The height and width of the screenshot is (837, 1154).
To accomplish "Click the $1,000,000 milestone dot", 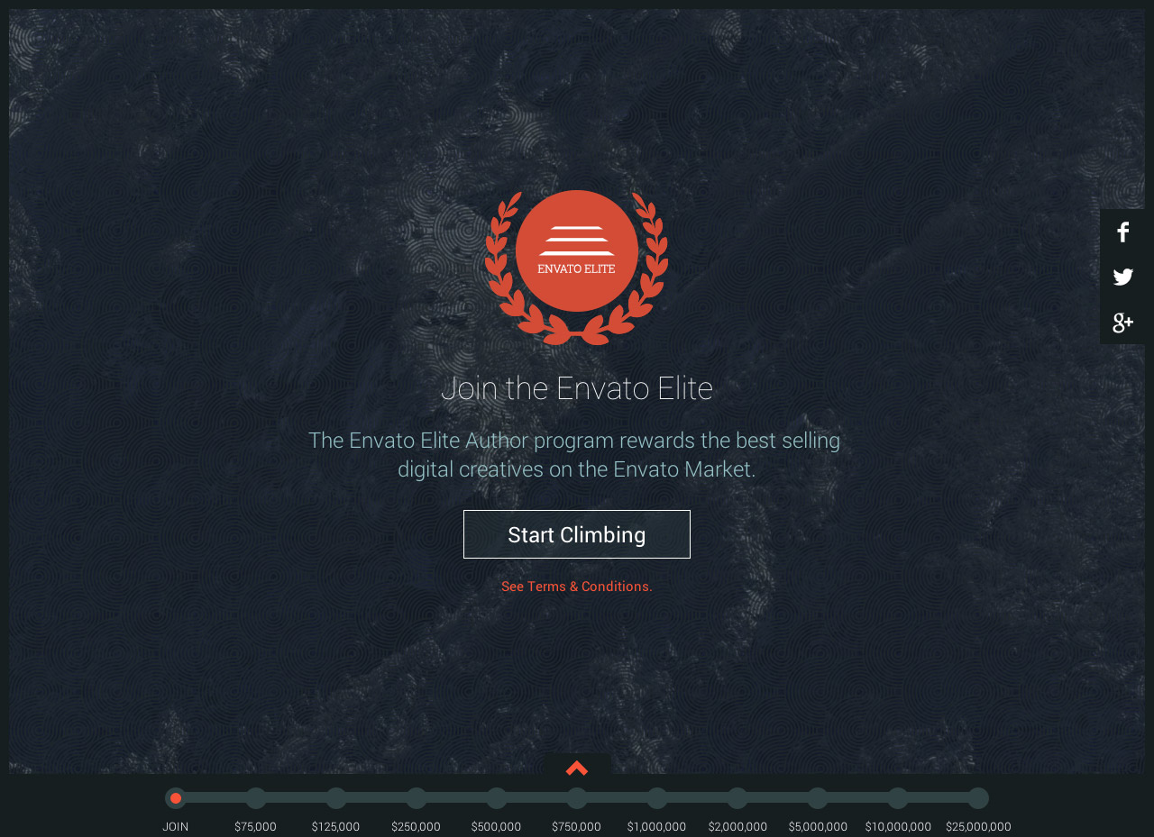I will pyautogui.click(x=657, y=796).
